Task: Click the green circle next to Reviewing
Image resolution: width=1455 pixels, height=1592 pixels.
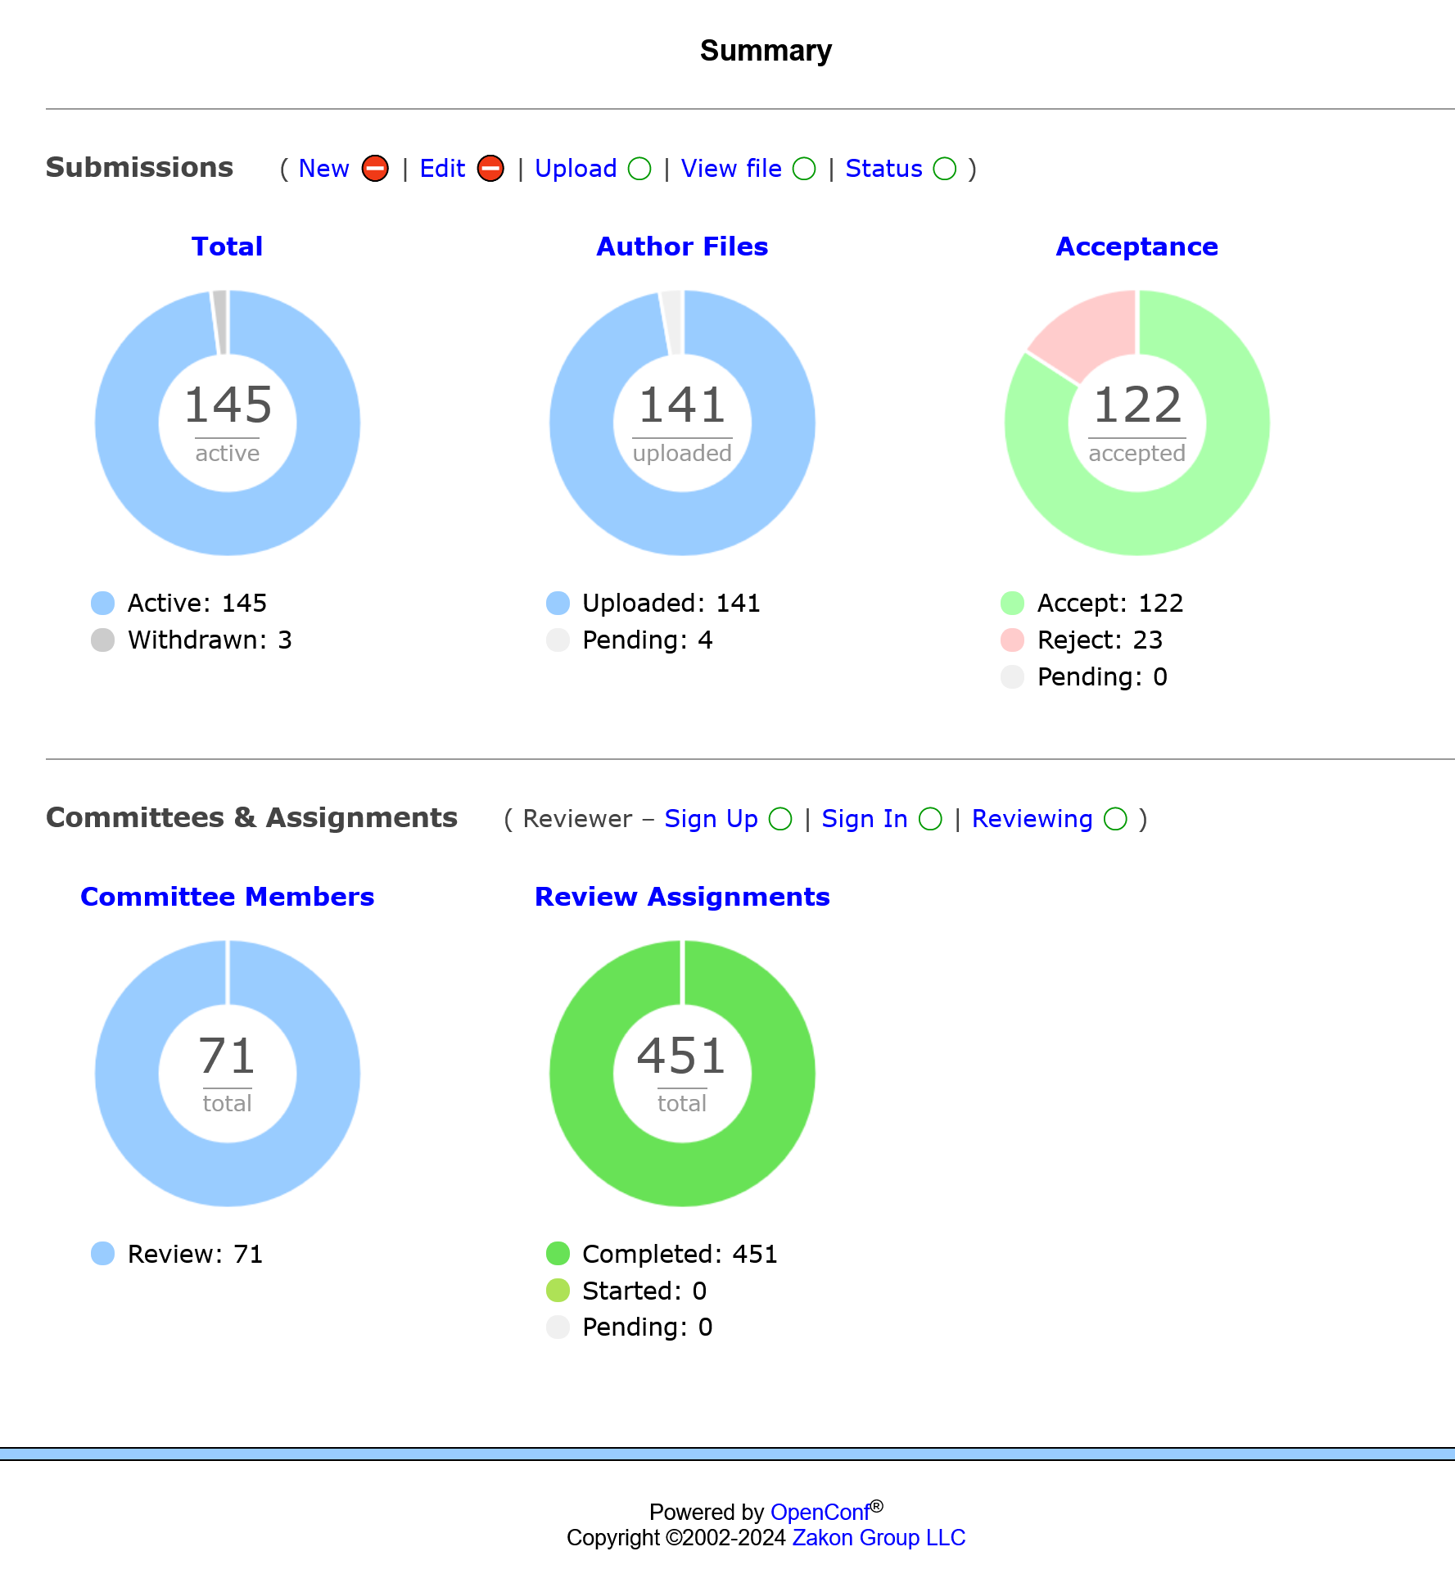Action: click(1115, 819)
